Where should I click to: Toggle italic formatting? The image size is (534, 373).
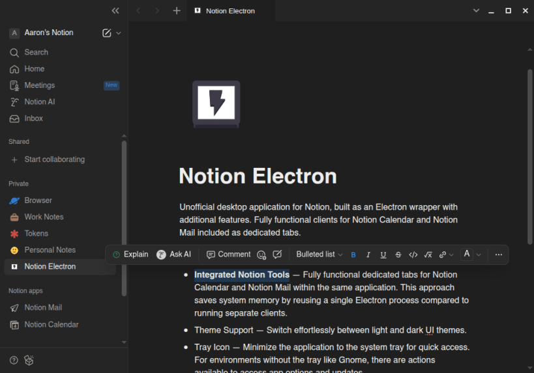point(368,255)
